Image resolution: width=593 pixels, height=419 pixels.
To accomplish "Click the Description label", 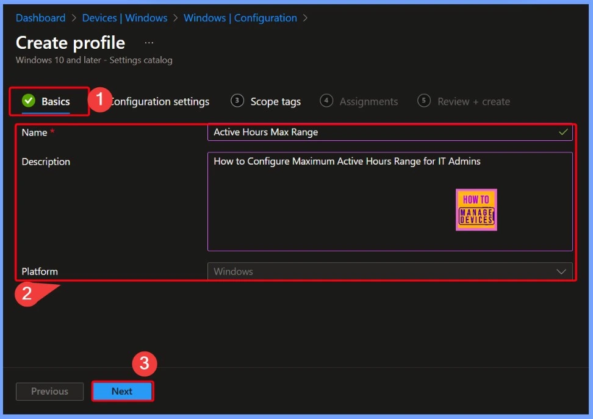I will click(46, 162).
